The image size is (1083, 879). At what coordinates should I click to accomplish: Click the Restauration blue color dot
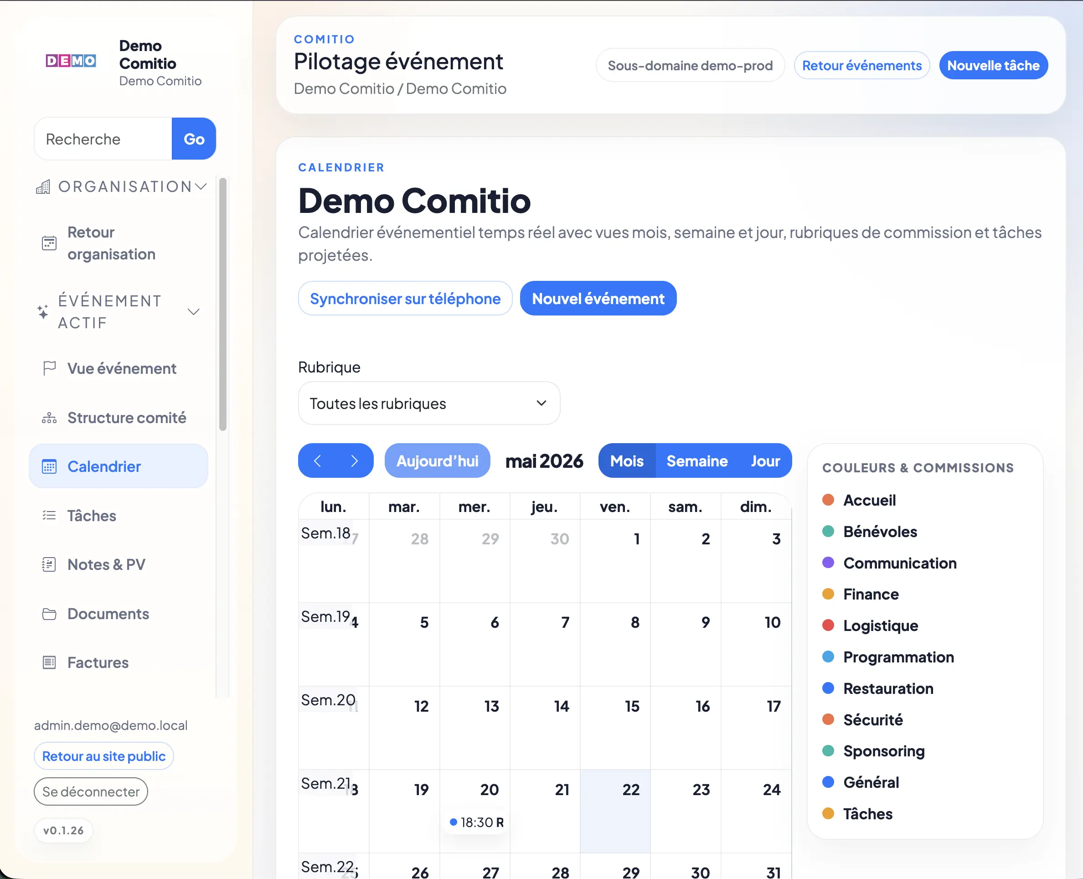tap(829, 688)
